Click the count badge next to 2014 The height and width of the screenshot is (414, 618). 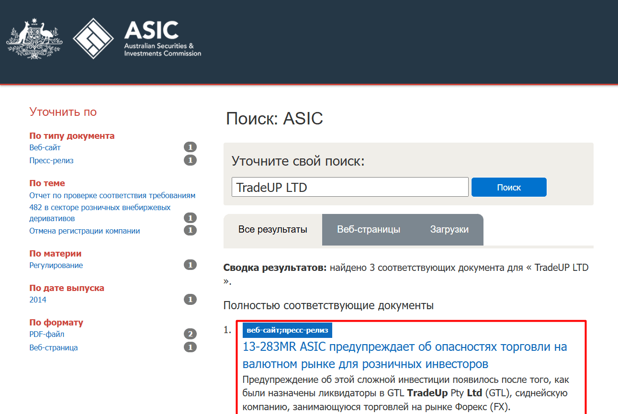190,300
